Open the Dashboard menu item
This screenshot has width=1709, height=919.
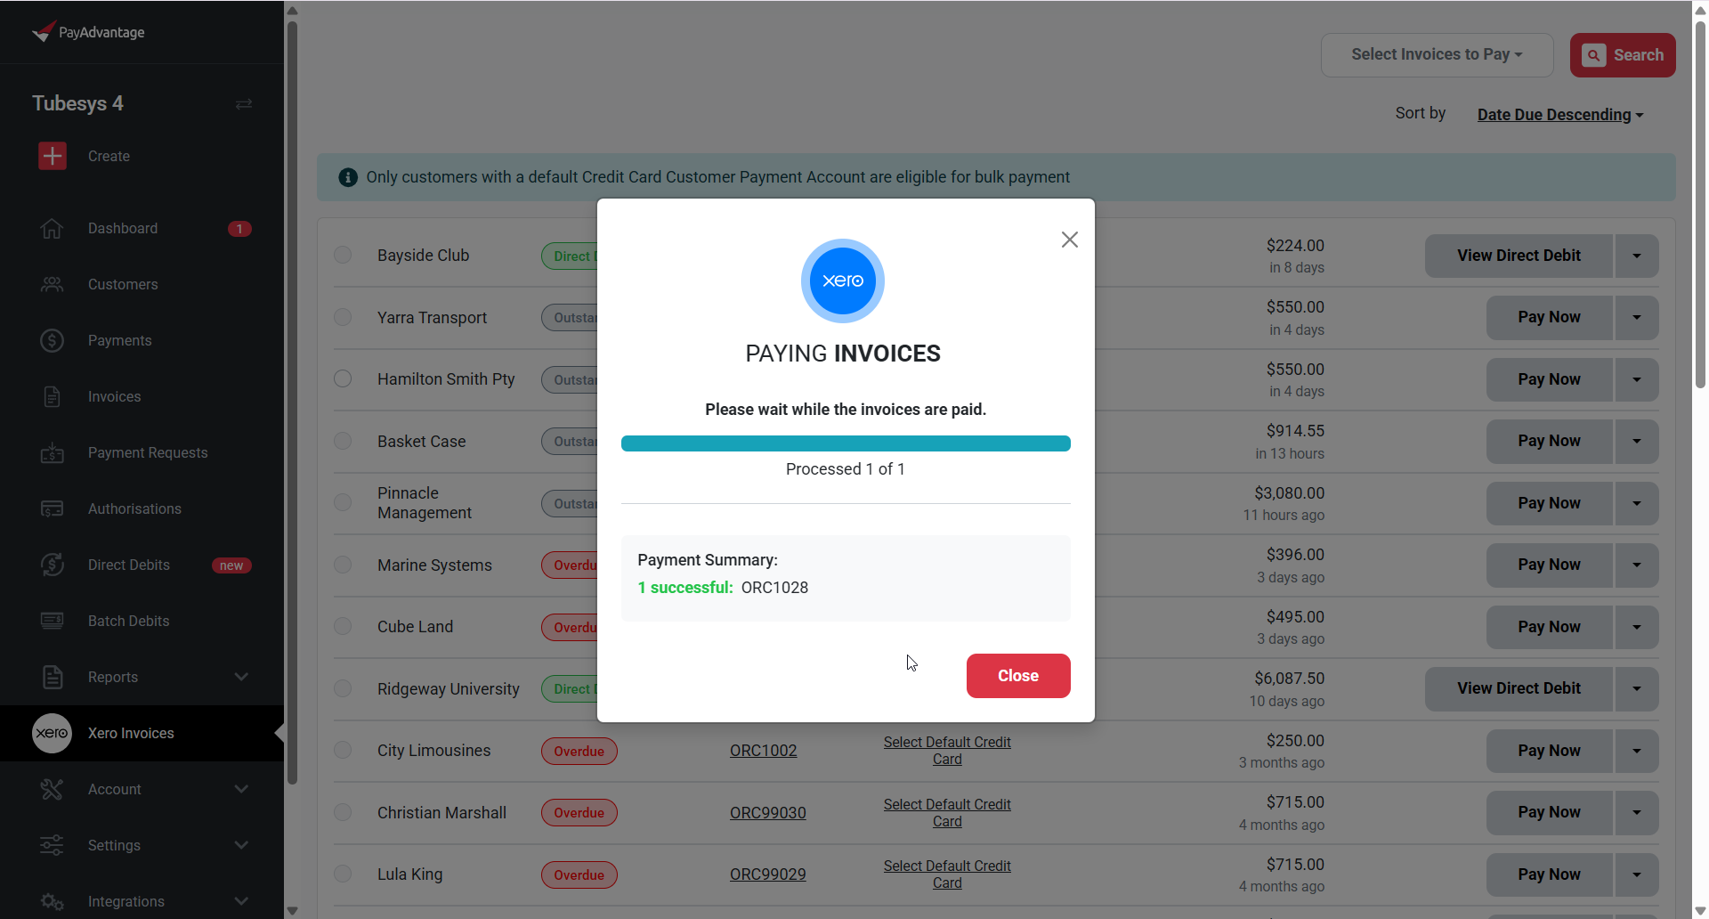coord(142,229)
